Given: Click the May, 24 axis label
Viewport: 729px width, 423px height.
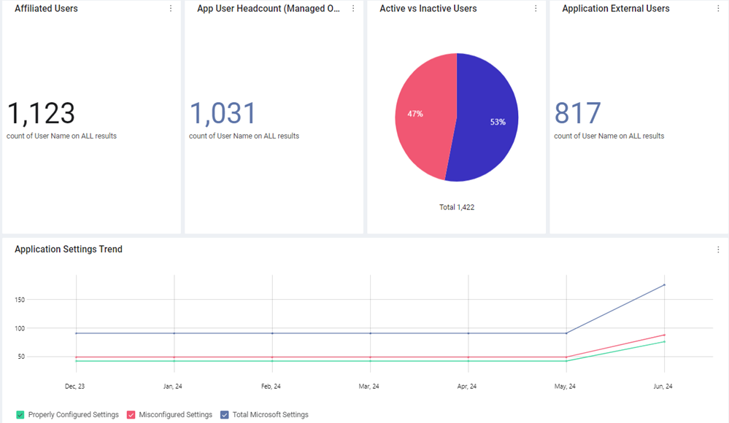Looking at the screenshot, I should (565, 387).
